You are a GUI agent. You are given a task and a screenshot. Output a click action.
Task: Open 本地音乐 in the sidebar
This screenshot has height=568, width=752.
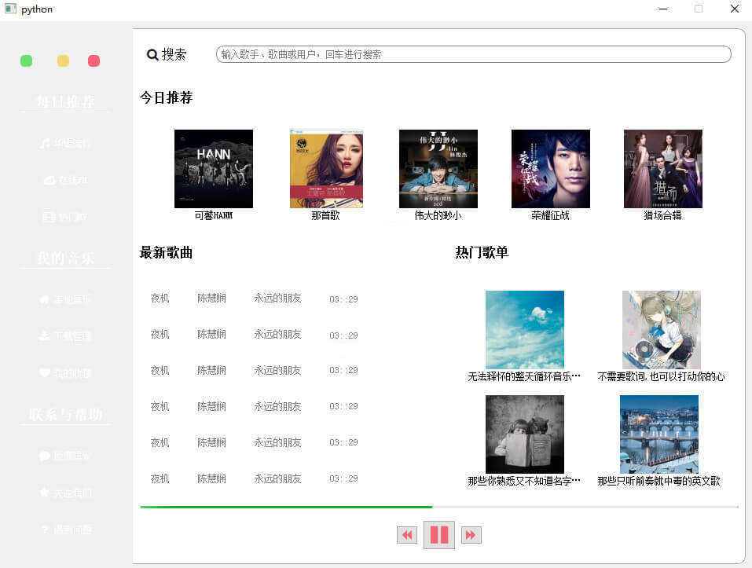tap(65, 299)
